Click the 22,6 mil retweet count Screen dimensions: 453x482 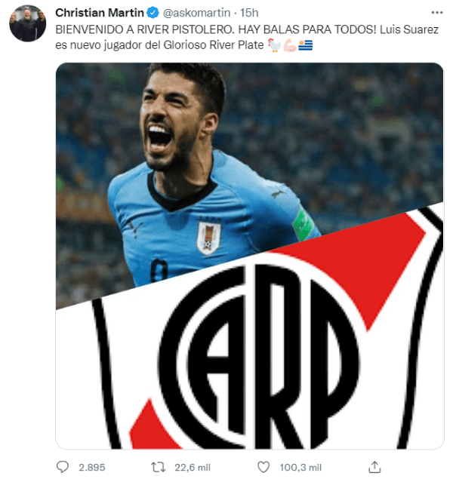tap(193, 467)
